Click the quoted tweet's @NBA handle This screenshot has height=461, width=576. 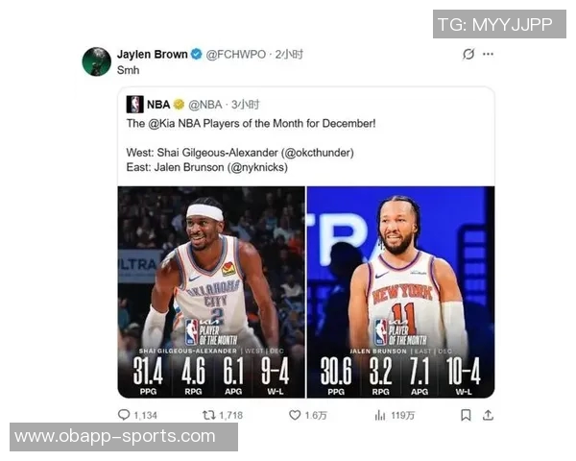click(205, 105)
